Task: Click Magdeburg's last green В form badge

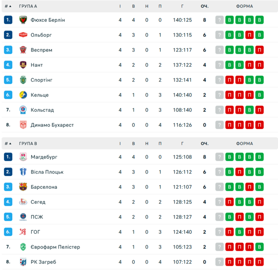Action: [259, 157]
